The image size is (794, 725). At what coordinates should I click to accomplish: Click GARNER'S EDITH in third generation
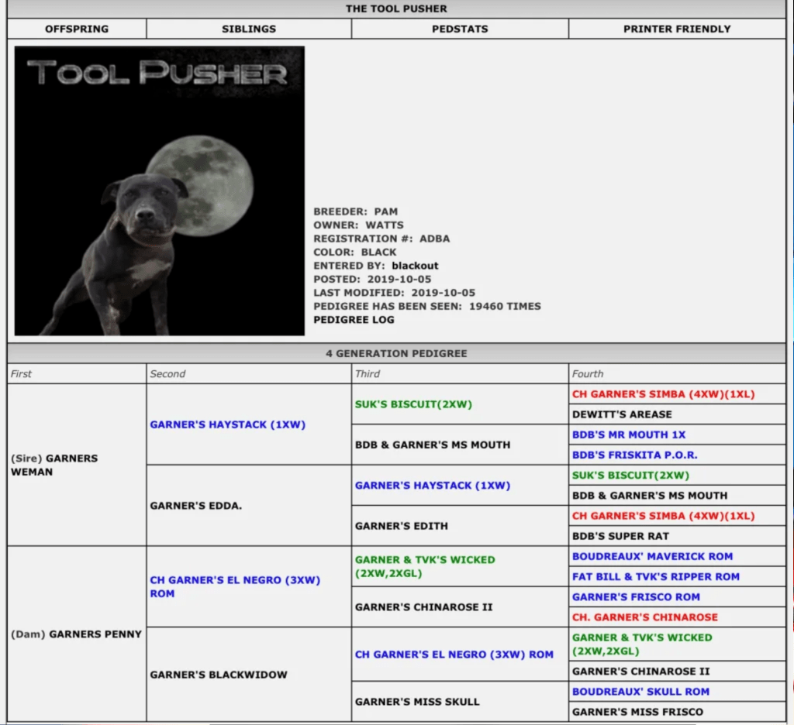click(x=402, y=526)
